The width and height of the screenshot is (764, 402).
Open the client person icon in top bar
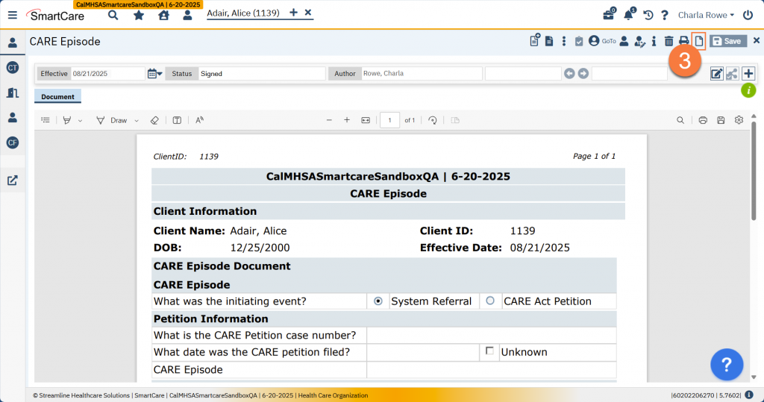pos(187,15)
